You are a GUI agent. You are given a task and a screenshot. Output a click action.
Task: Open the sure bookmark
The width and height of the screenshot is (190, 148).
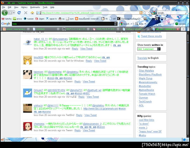pyautogui.click(x=70, y=19)
